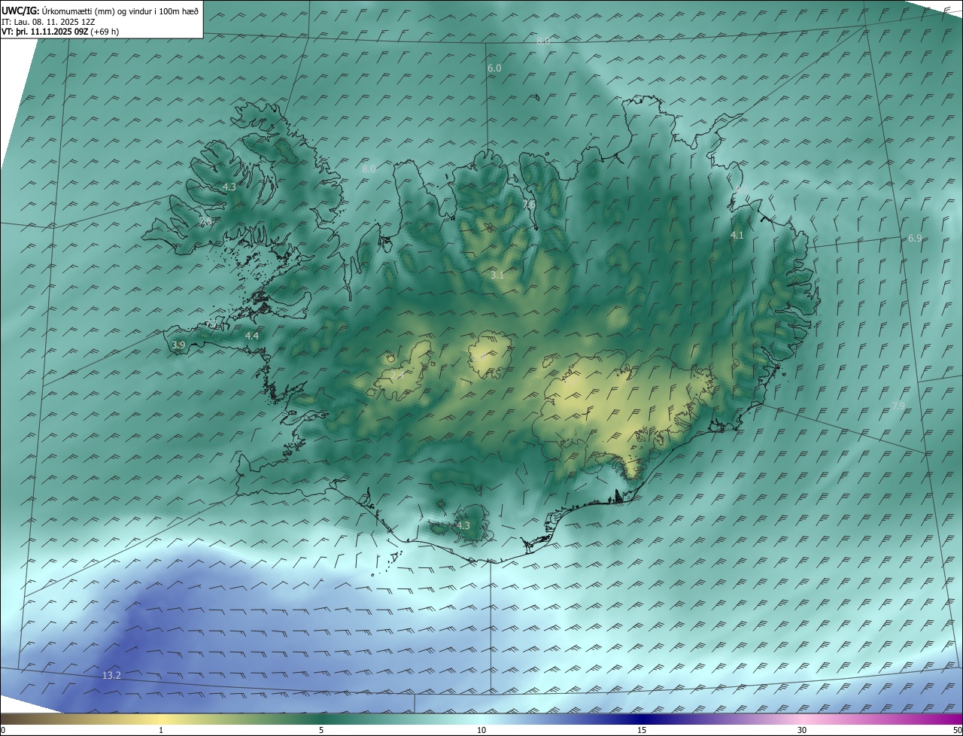Click the colorbar tick label 50
This screenshot has width=963, height=736.
coord(957,731)
